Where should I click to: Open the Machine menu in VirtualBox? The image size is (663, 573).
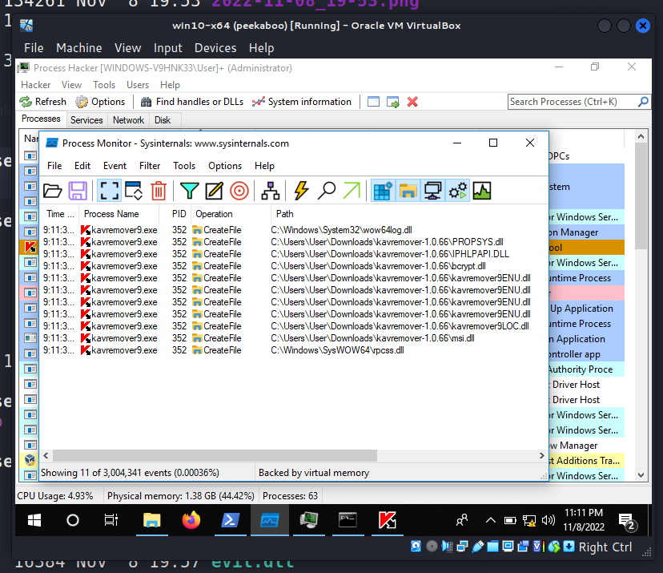79,48
